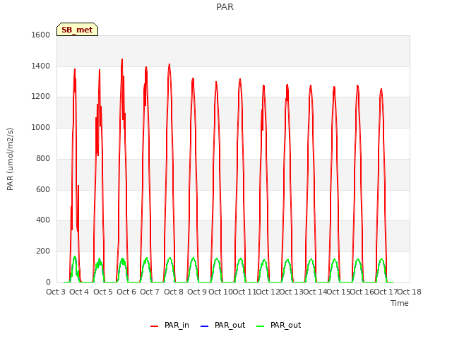Click the PAR (umol/m2/s) y-axis label

click(x=10, y=159)
